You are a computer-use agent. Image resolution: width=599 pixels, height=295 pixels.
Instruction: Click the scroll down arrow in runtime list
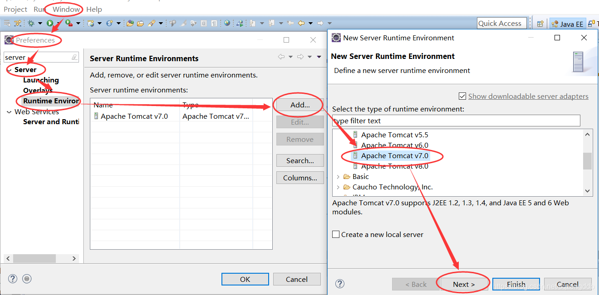[x=588, y=191]
